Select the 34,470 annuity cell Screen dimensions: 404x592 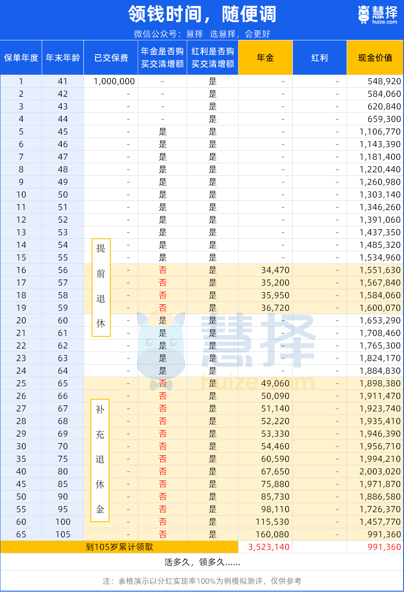[275, 270]
